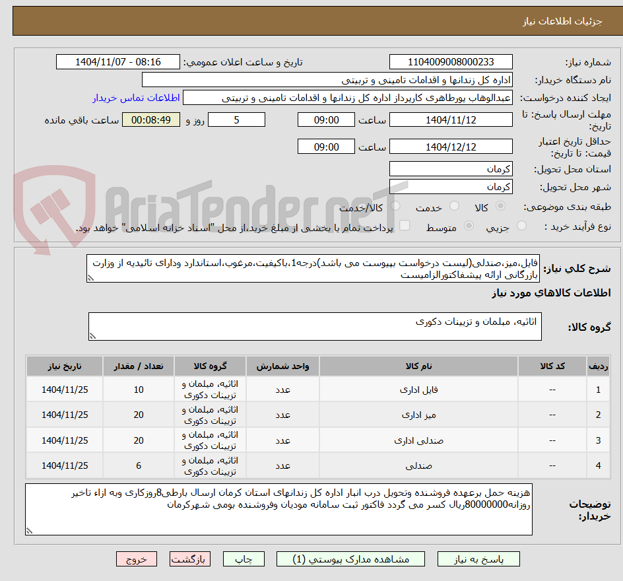Click the گروه کالا column header
The height and width of the screenshot is (581, 623).
tap(210, 366)
